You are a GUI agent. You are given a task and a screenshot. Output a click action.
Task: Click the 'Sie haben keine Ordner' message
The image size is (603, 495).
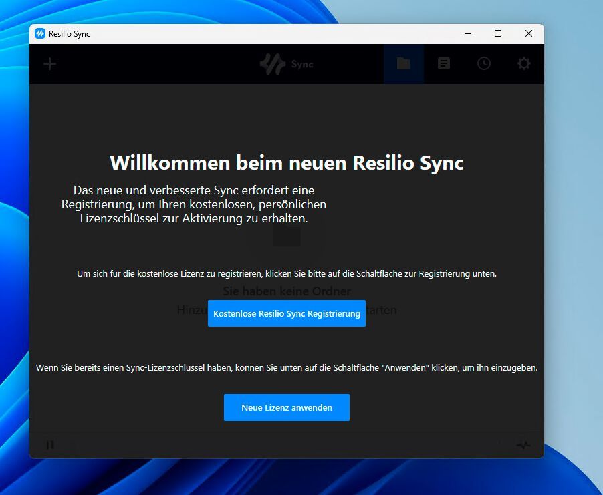(x=286, y=291)
